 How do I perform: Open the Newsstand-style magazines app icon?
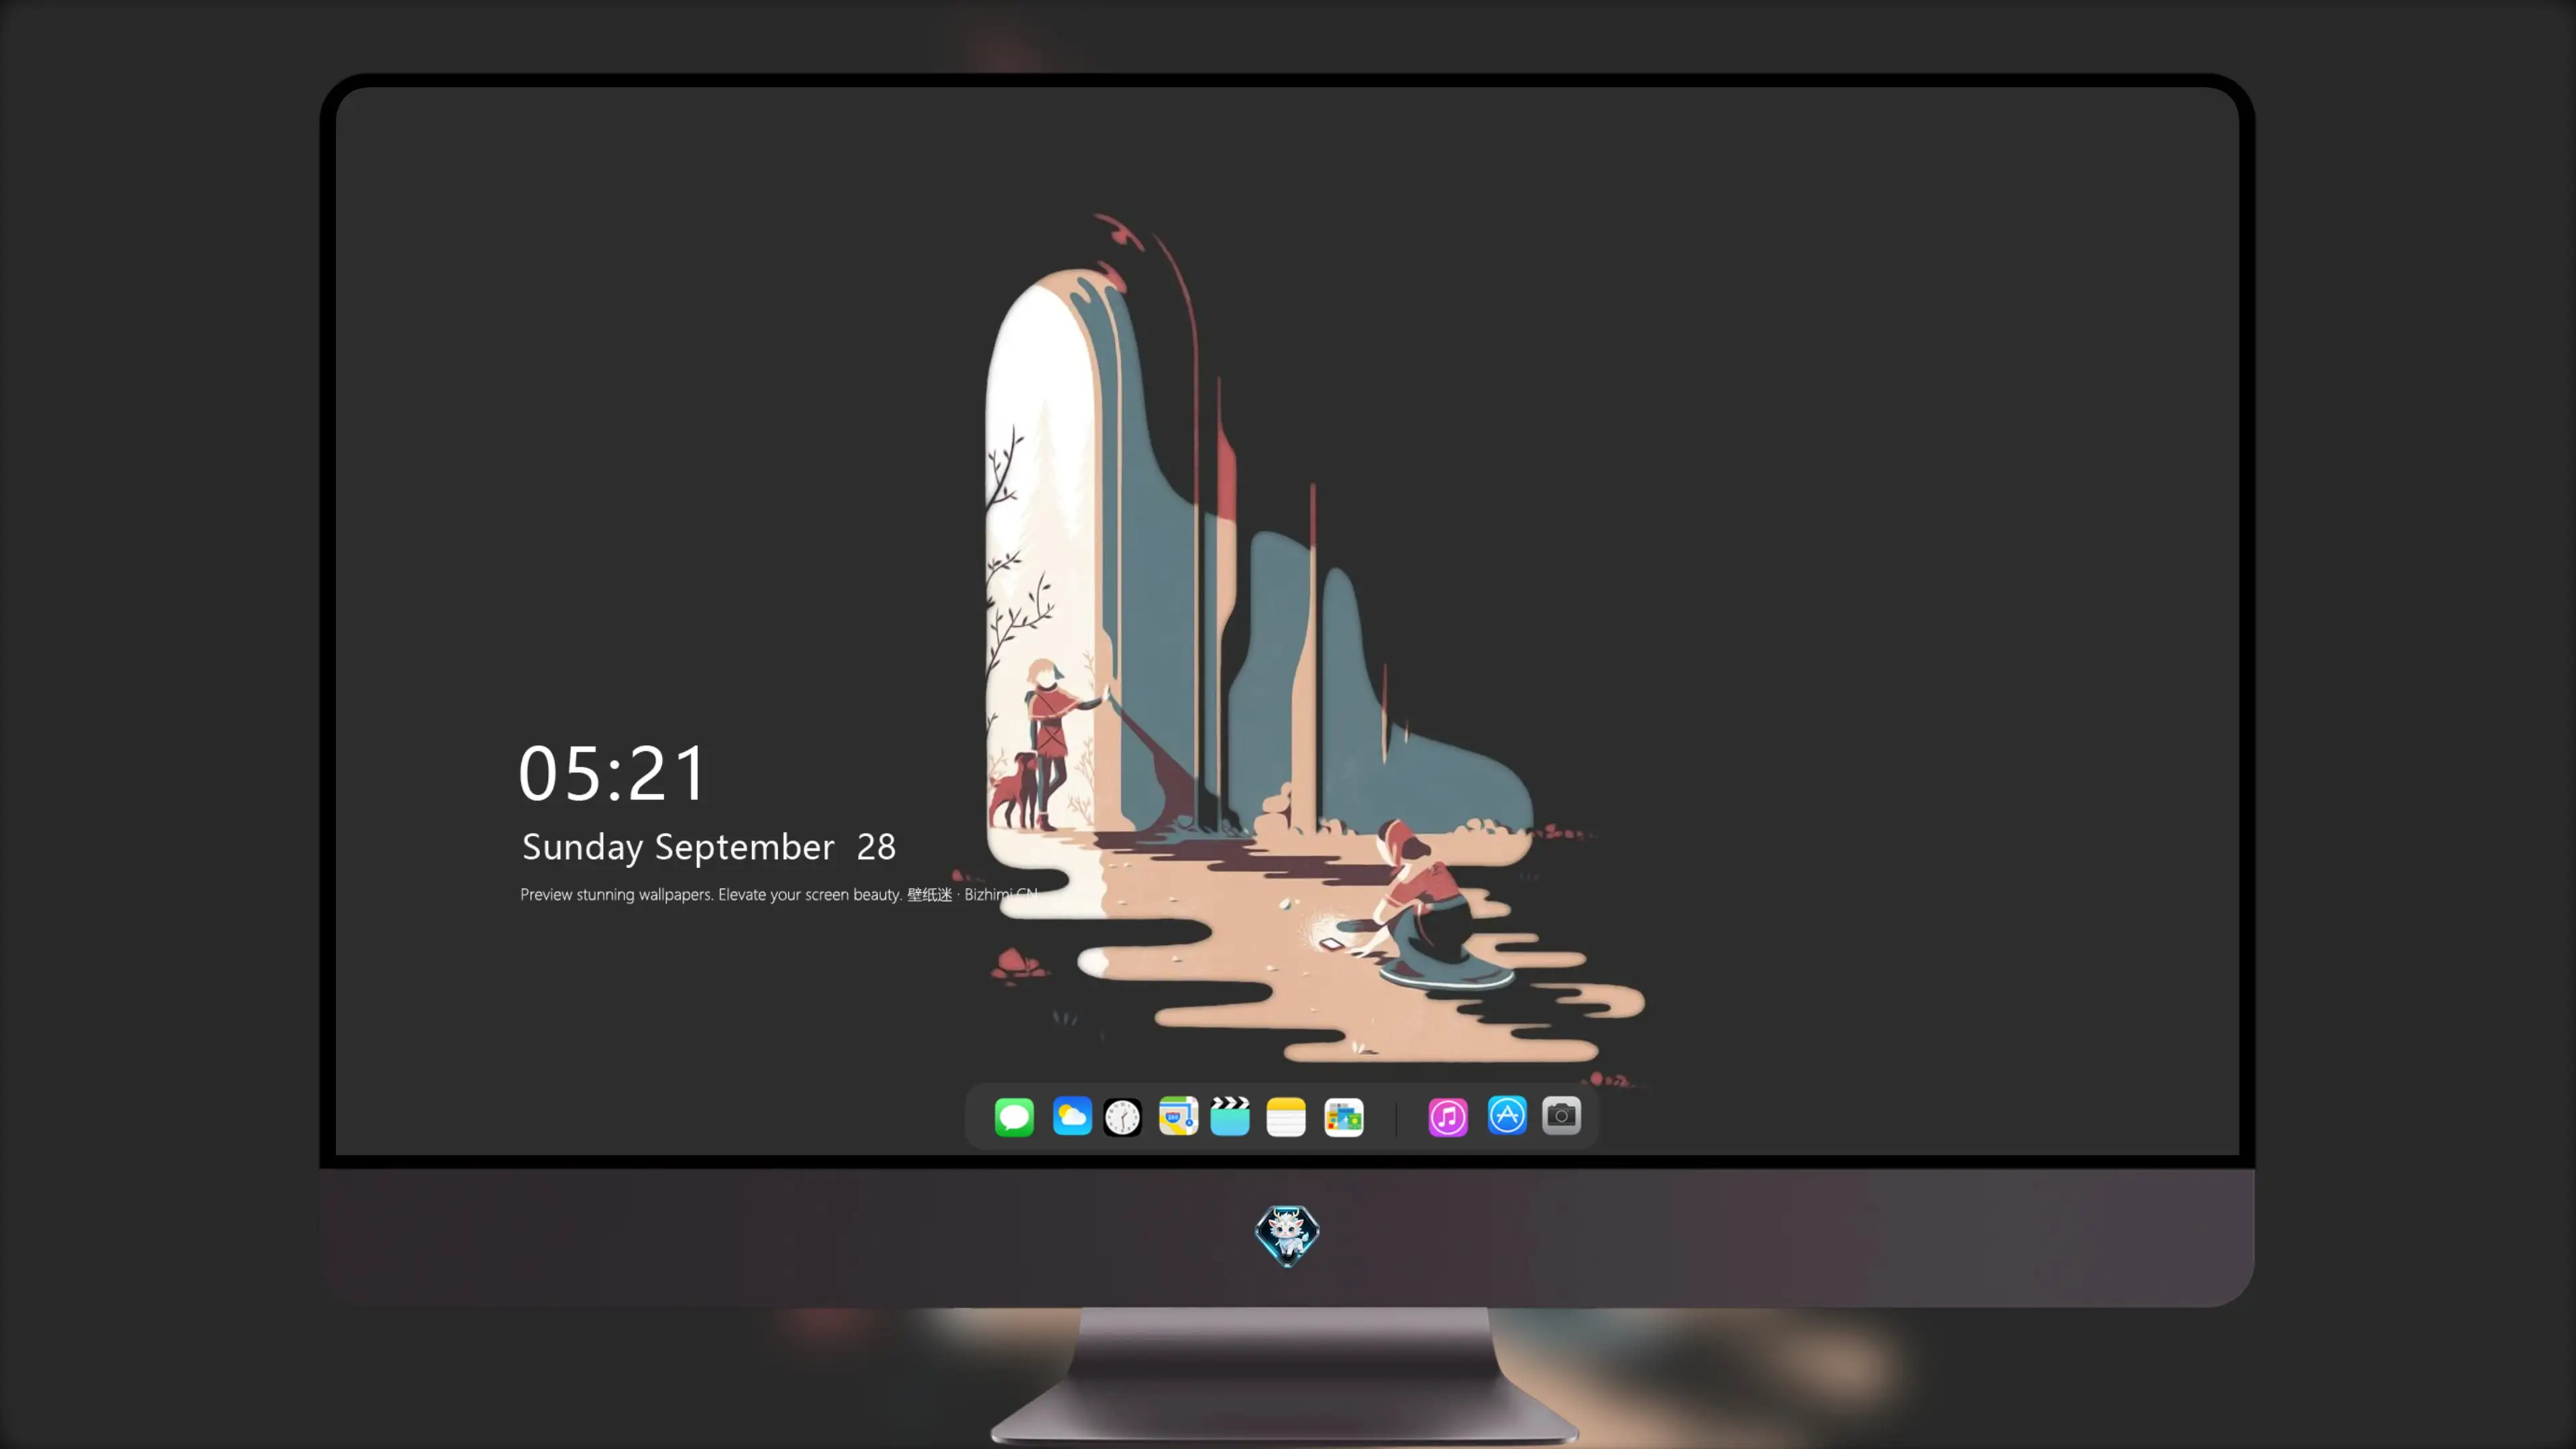pos(1344,1116)
